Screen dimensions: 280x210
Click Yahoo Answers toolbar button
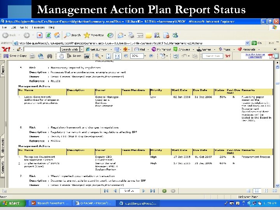pyautogui.click(x=182, y=49)
